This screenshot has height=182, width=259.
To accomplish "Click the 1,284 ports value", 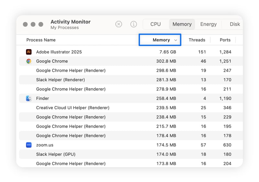I will [225, 52].
